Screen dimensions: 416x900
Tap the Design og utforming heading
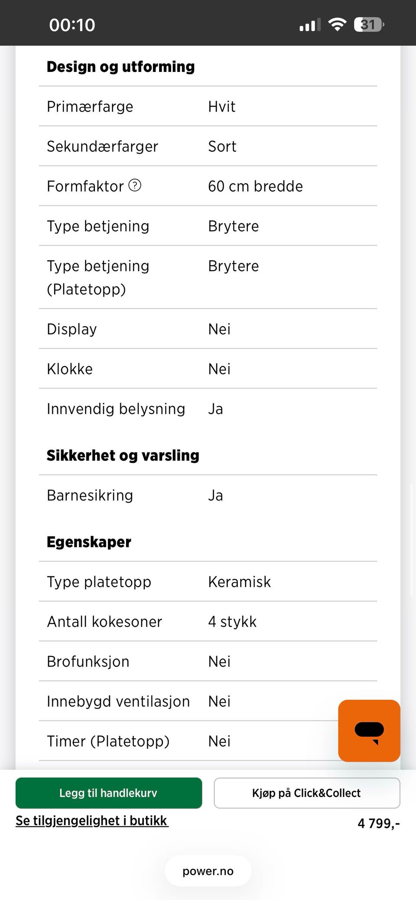pyautogui.click(x=121, y=67)
